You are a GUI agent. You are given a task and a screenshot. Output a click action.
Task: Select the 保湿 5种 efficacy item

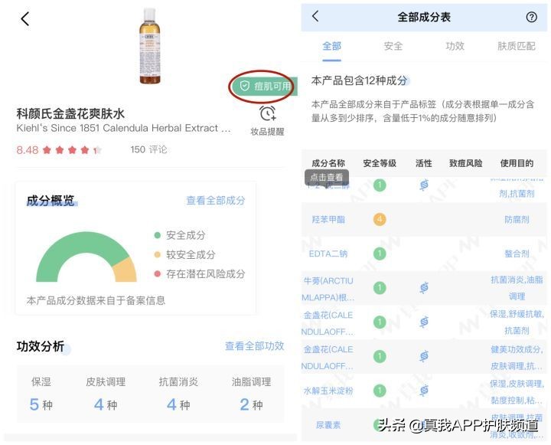[x=41, y=394]
